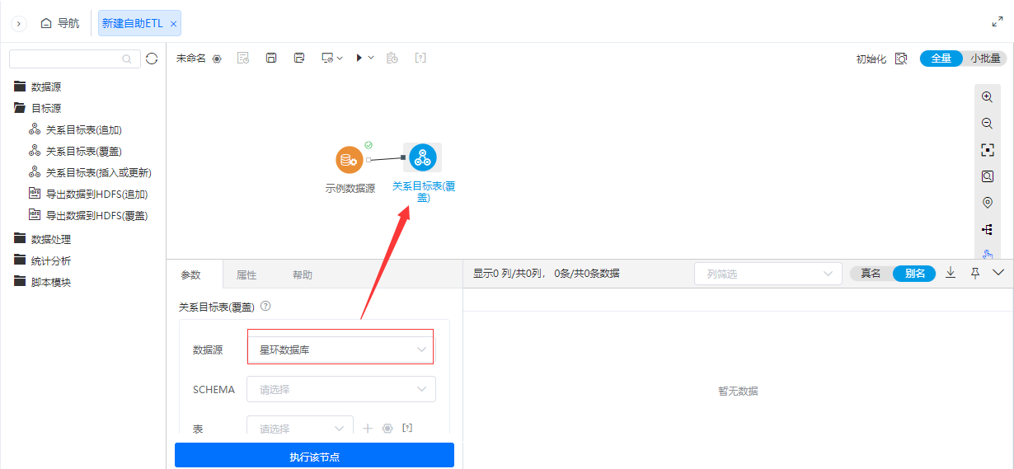This screenshot has width=1014, height=469.
Task: Click the icon beside 初始化
Action: [x=901, y=59]
